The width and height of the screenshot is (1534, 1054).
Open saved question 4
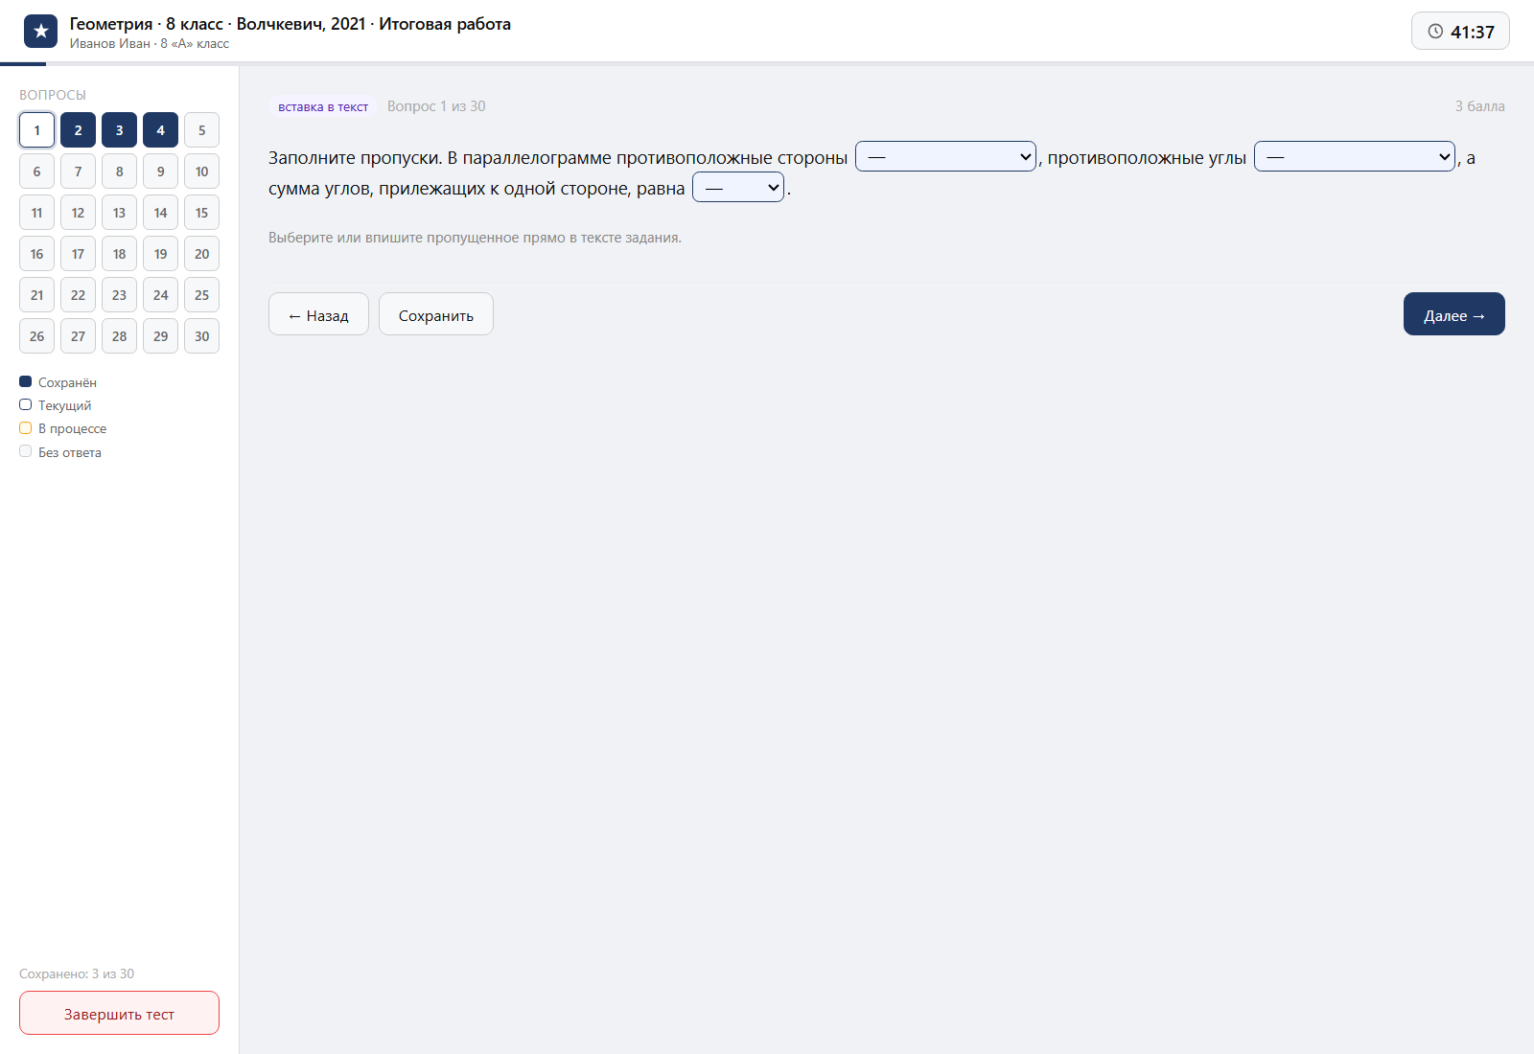coord(160,130)
